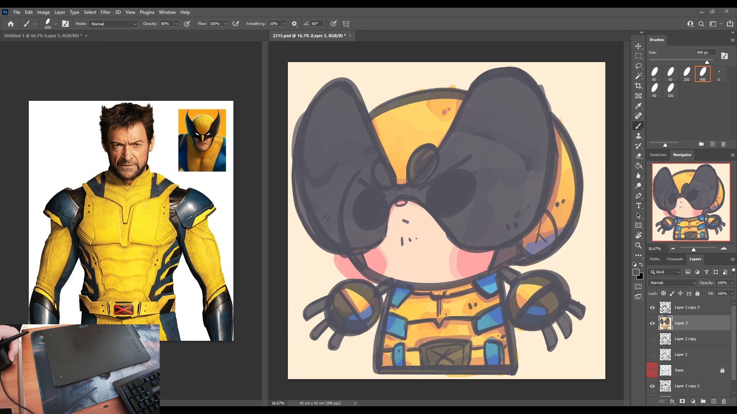
Task: Open layer Opacity dropdown arrow
Action: click(732, 283)
